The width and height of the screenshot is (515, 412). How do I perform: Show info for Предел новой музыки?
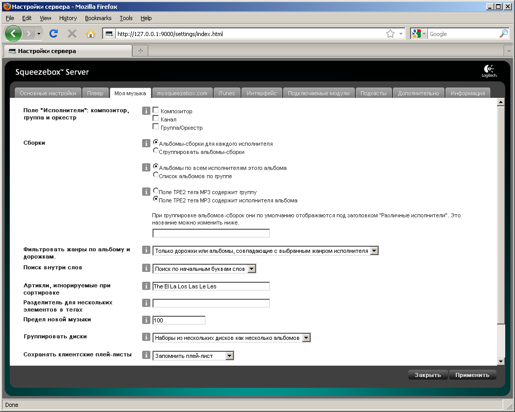[146, 320]
